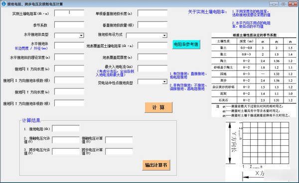Click the 输出计算书 button
The height and width of the screenshot is (183, 299).
point(156,165)
